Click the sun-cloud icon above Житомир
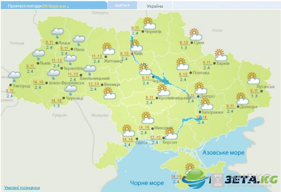This screenshot has height=192, width=281. [x=108, y=48]
